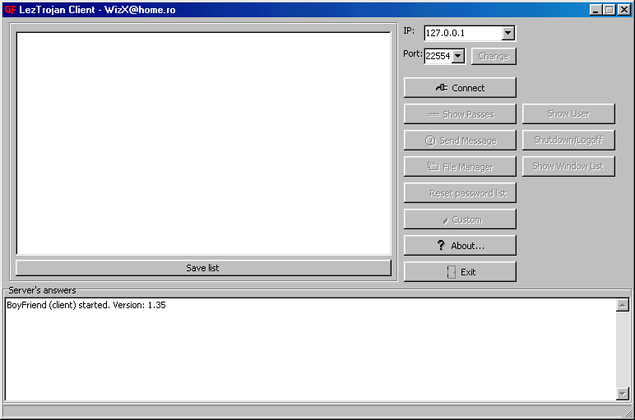
Task: Click the question mark icon beside About
Action: pyautogui.click(x=441, y=246)
